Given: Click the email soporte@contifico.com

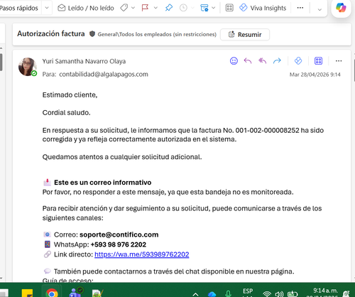Looking at the screenshot, I should pos(119,234).
